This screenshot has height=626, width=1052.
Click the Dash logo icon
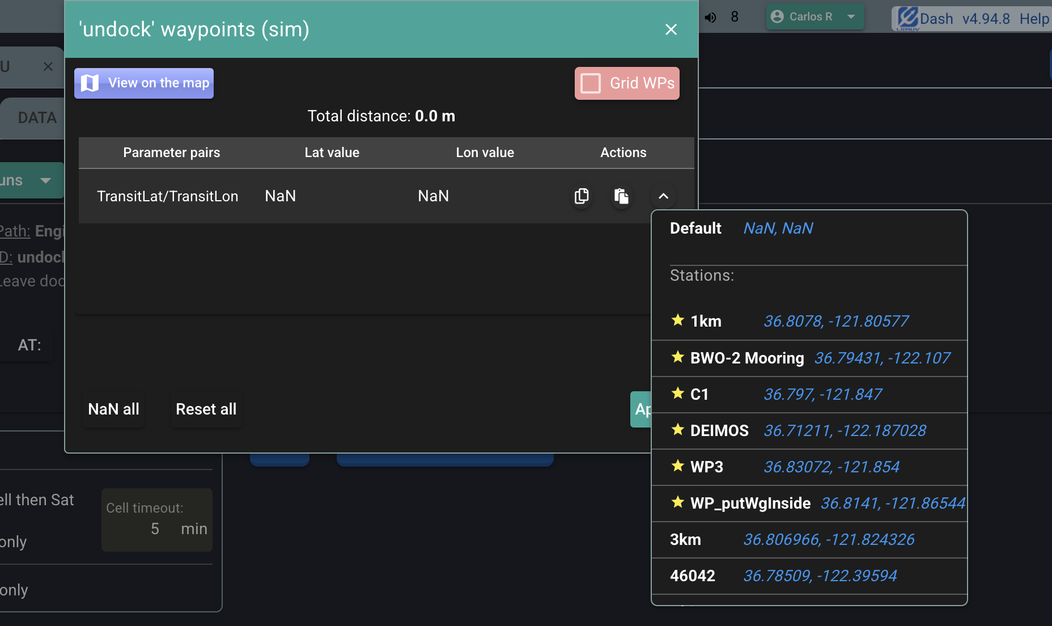(908, 18)
